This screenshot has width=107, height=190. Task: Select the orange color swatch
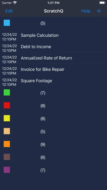point(7,144)
